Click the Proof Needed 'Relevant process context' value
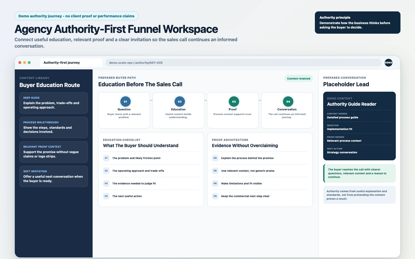This screenshot has width=415, height=259. pyautogui.click(x=344, y=141)
